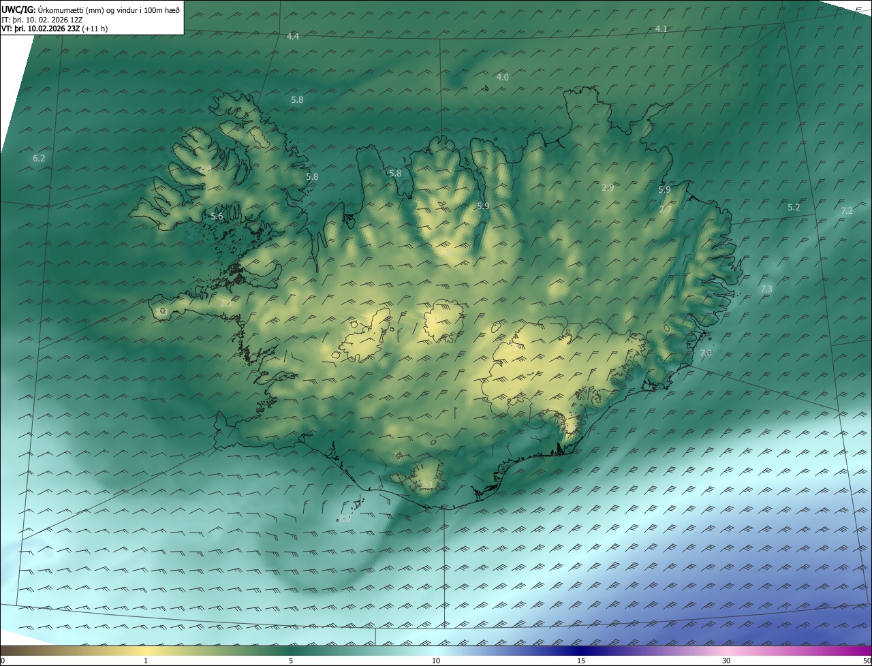This screenshot has width=872, height=666.
Task: Click the color scale tick label "0"
Action: pos(3,661)
